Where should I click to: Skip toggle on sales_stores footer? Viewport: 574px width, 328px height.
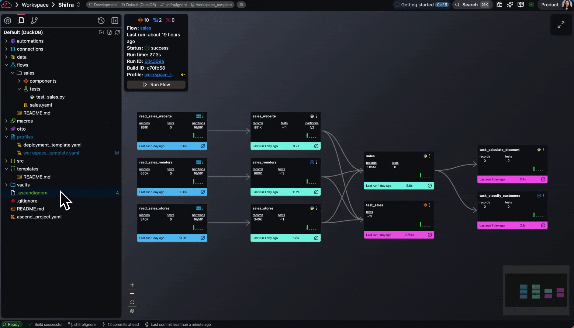(316, 238)
